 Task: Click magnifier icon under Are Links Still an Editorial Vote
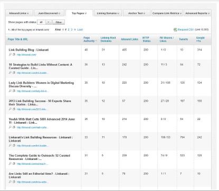[x=10, y=182]
